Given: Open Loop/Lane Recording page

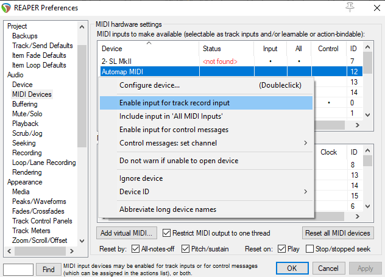Looking at the screenshot, I should (x=44, y=163).
